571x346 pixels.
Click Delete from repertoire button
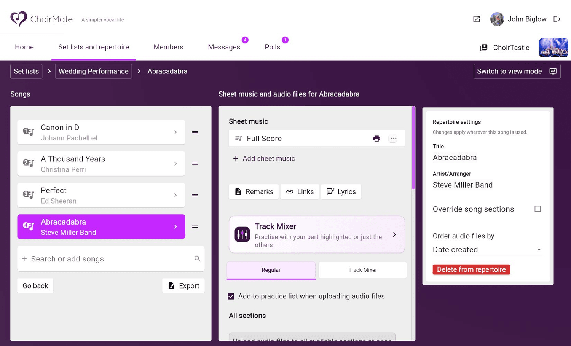(471, 269)
